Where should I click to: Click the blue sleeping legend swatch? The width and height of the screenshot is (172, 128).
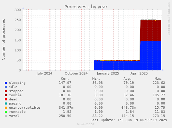[x=6, y=83]
